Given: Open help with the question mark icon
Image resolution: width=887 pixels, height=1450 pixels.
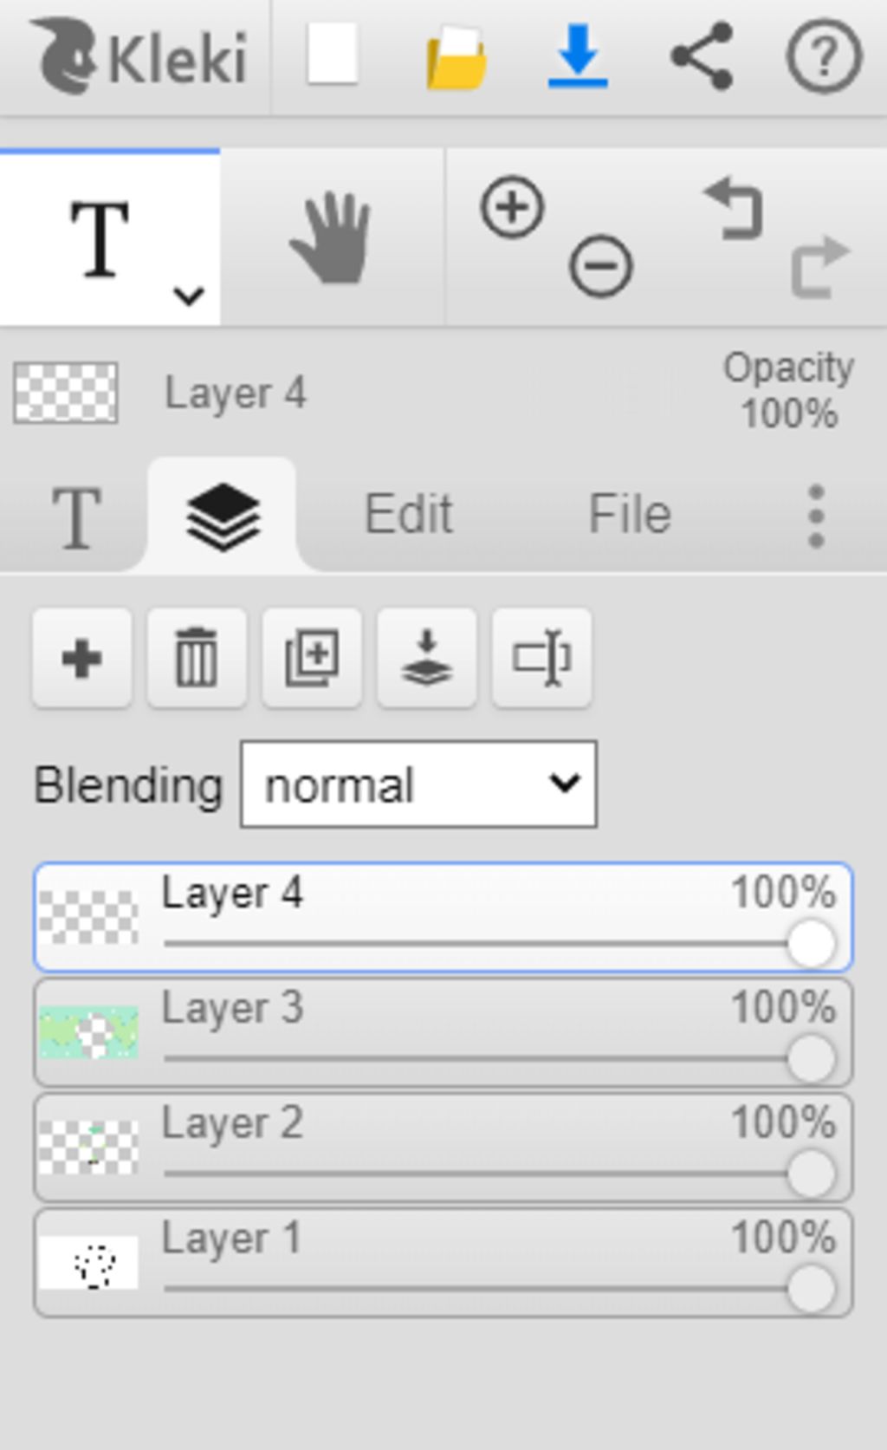Looking at the screenshot, I should tap(824, 56).
